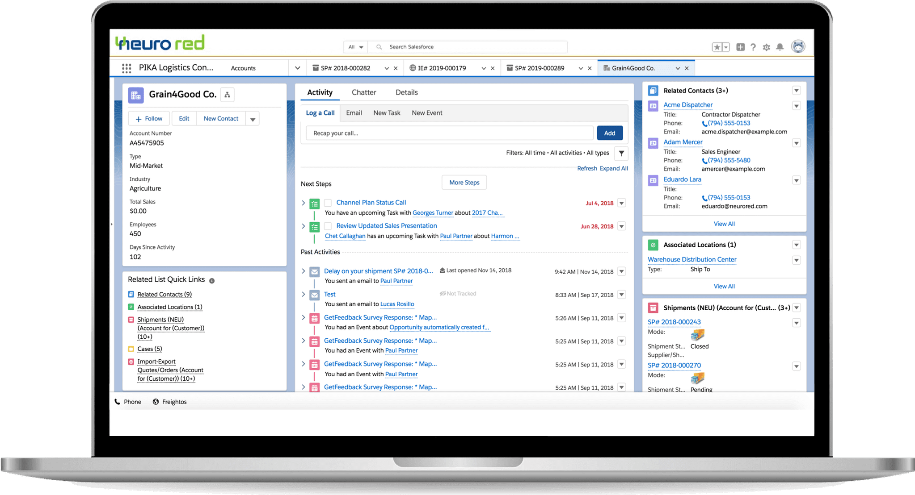The image size is (915, 495).
Task: Click View All under Related Contacts
Action: pyautogui.click(x=724, y=224)
